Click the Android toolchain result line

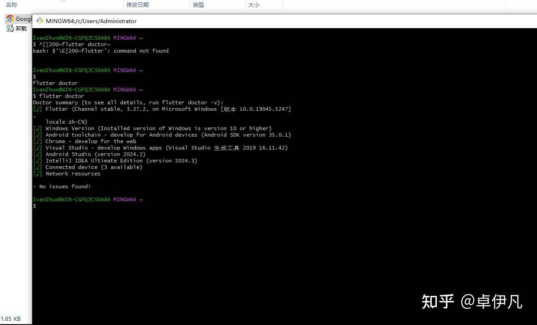162,135
